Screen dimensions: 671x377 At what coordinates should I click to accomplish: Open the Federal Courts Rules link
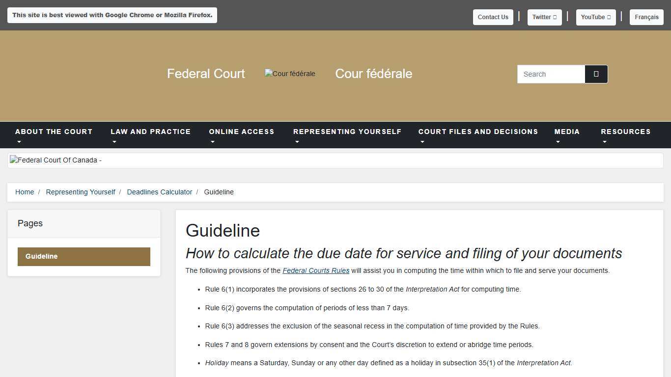click(x=316, y=270)
